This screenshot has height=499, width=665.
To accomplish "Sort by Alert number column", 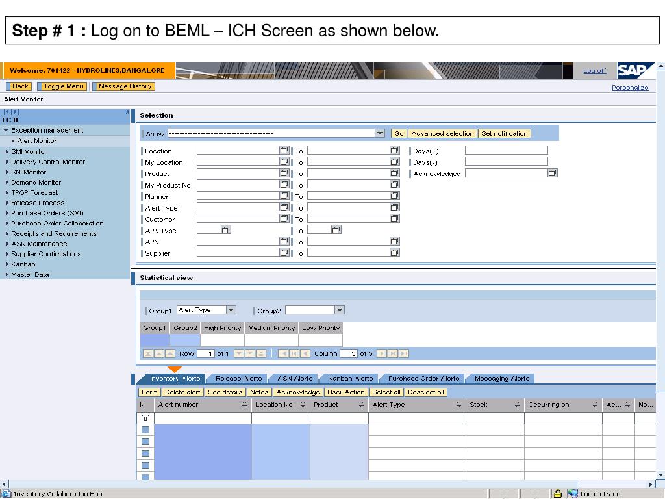I will click(x=244, y=405).
